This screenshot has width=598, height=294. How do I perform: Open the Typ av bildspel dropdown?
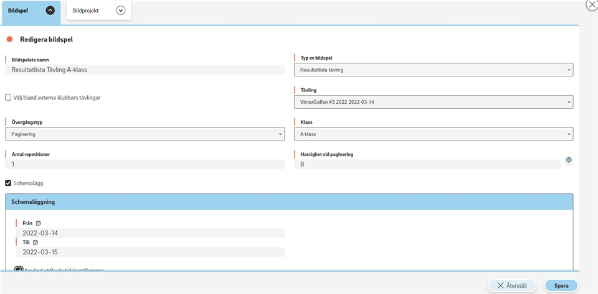click(x=433, y=70)
